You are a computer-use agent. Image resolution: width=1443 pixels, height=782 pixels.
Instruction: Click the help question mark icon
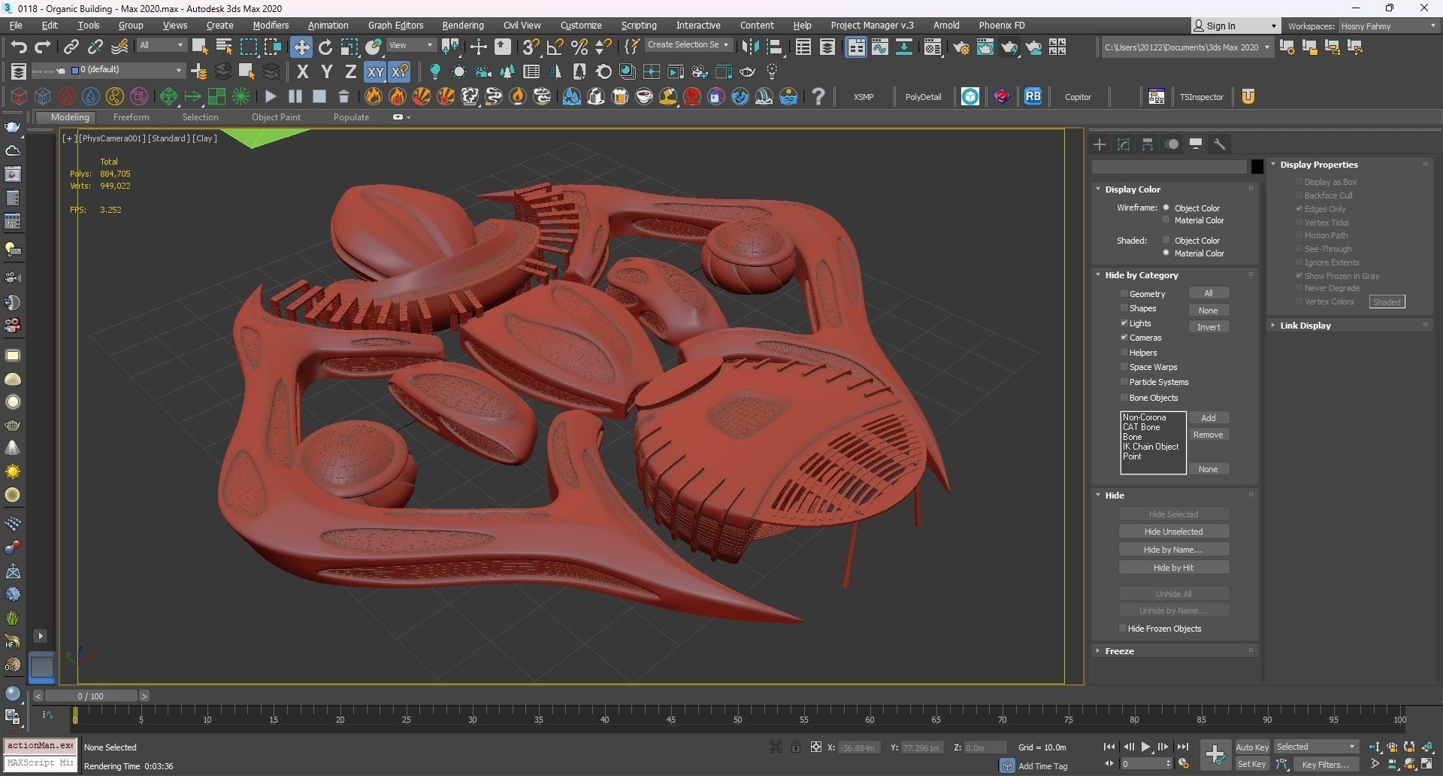(818, 96)
